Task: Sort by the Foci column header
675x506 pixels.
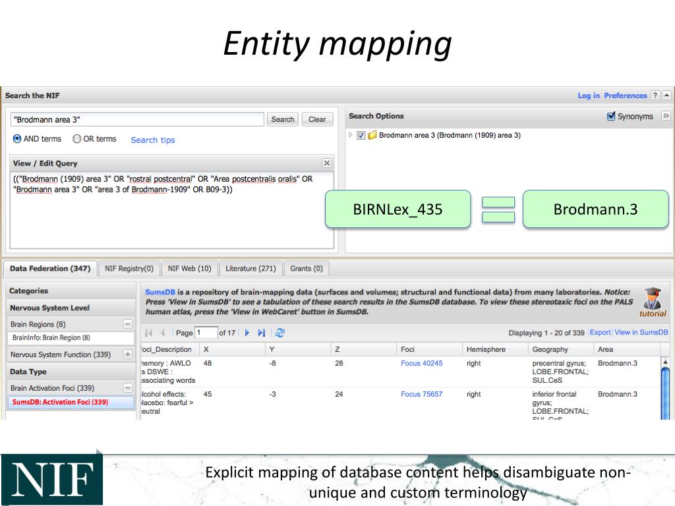Action: 429,349
